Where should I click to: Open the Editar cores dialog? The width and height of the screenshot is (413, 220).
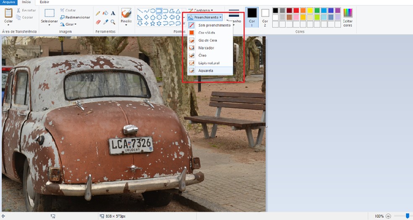point(348,17)
